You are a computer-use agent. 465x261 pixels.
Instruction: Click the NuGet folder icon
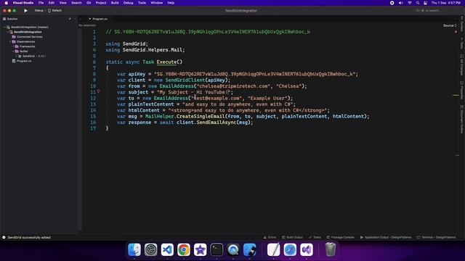point(17,51)
